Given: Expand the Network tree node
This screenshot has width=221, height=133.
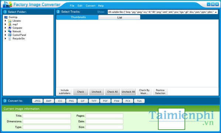Looking at the screenshot, I should [x=6, y=31].
